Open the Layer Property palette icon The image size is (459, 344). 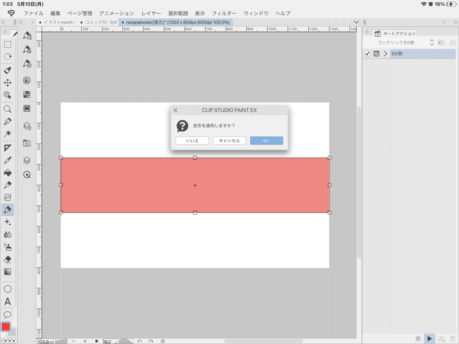(x=27, y=126)
